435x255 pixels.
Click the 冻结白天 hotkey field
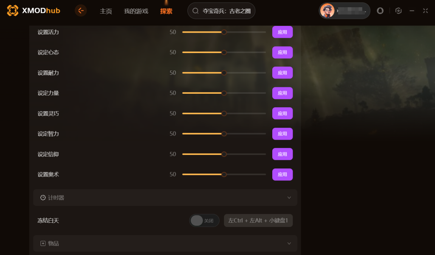258,221
